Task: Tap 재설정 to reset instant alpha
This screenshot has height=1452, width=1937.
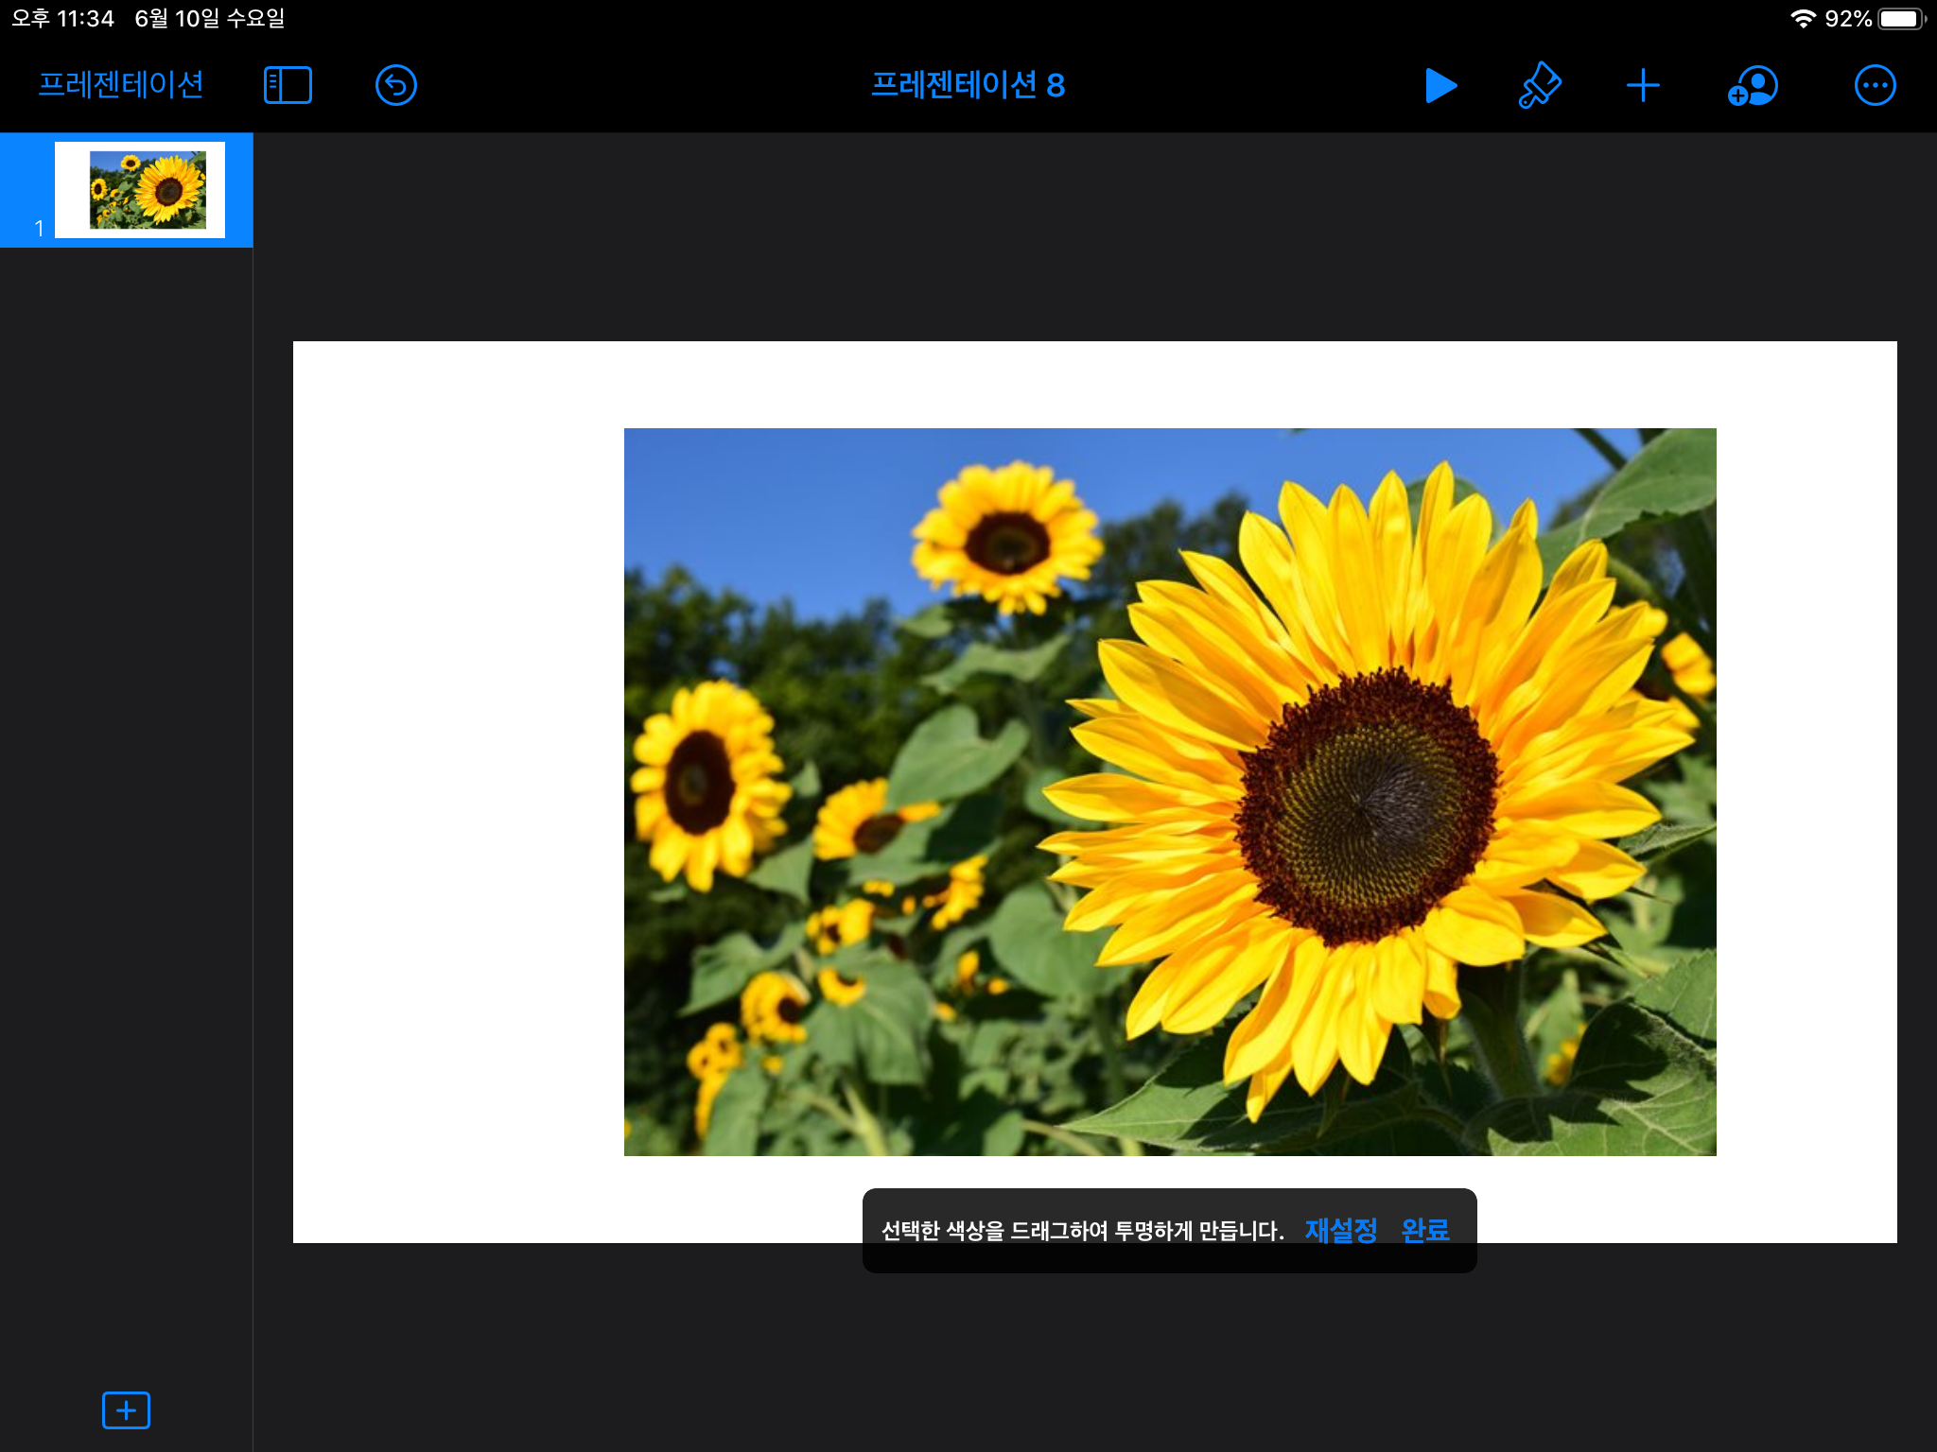Action: (x=1340, y=1230)
